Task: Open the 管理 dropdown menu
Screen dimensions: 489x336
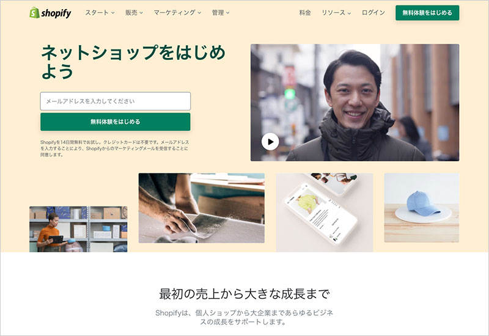Action: [221, 13]
